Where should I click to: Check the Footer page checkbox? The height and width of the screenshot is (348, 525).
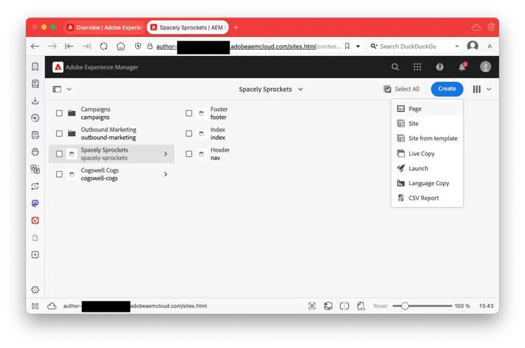[x=189, y=113]
